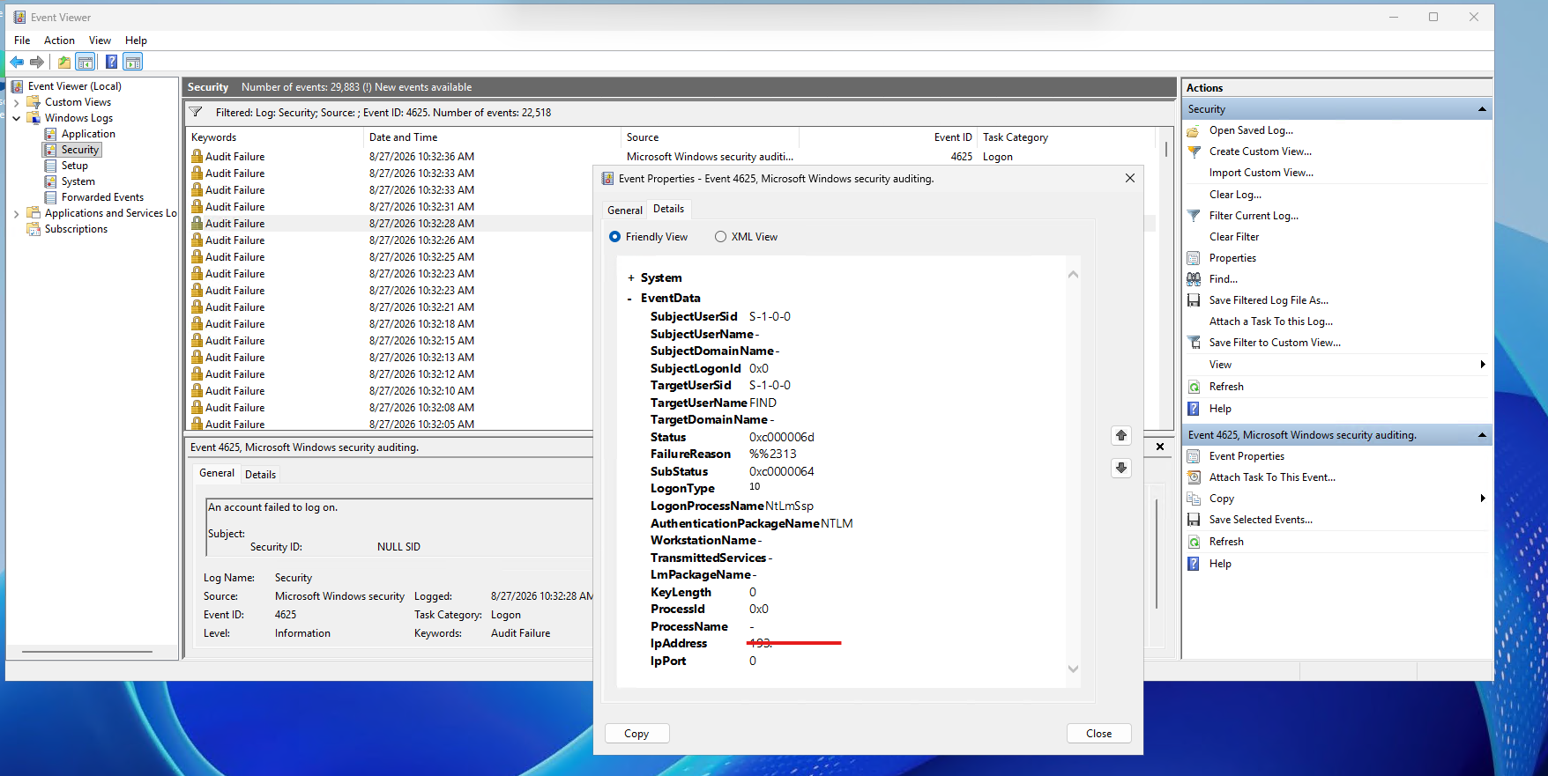This screenshot has width=1548, height=776.
Task: Click the up arrow previous event button
Action: (1121, 435)
